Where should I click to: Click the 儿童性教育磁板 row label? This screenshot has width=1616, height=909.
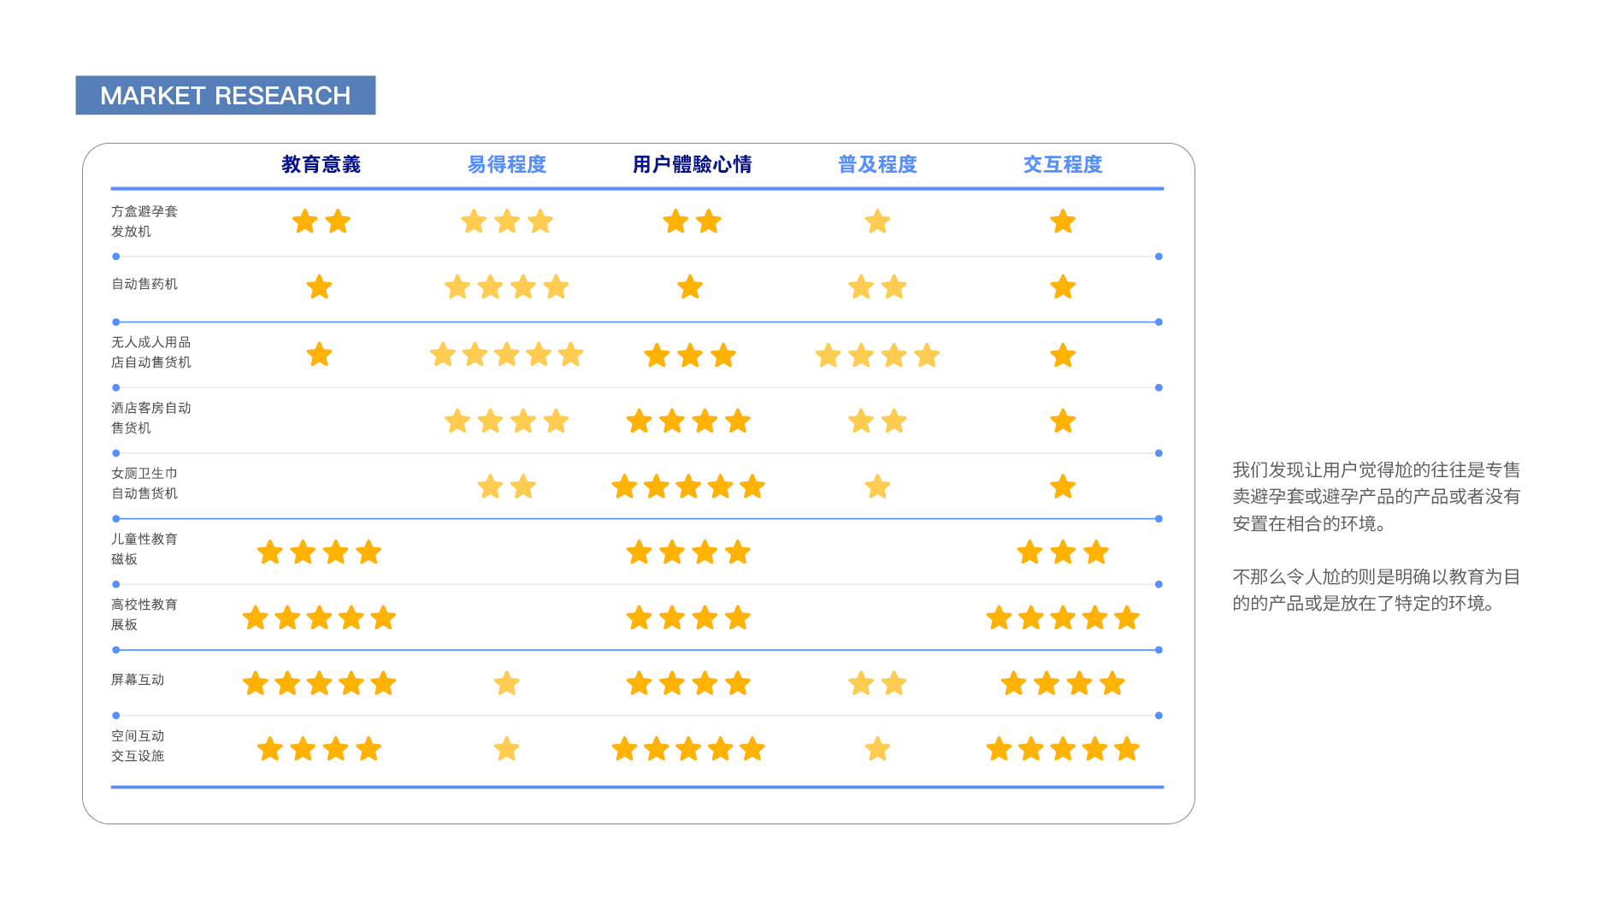tap(144, 548)
